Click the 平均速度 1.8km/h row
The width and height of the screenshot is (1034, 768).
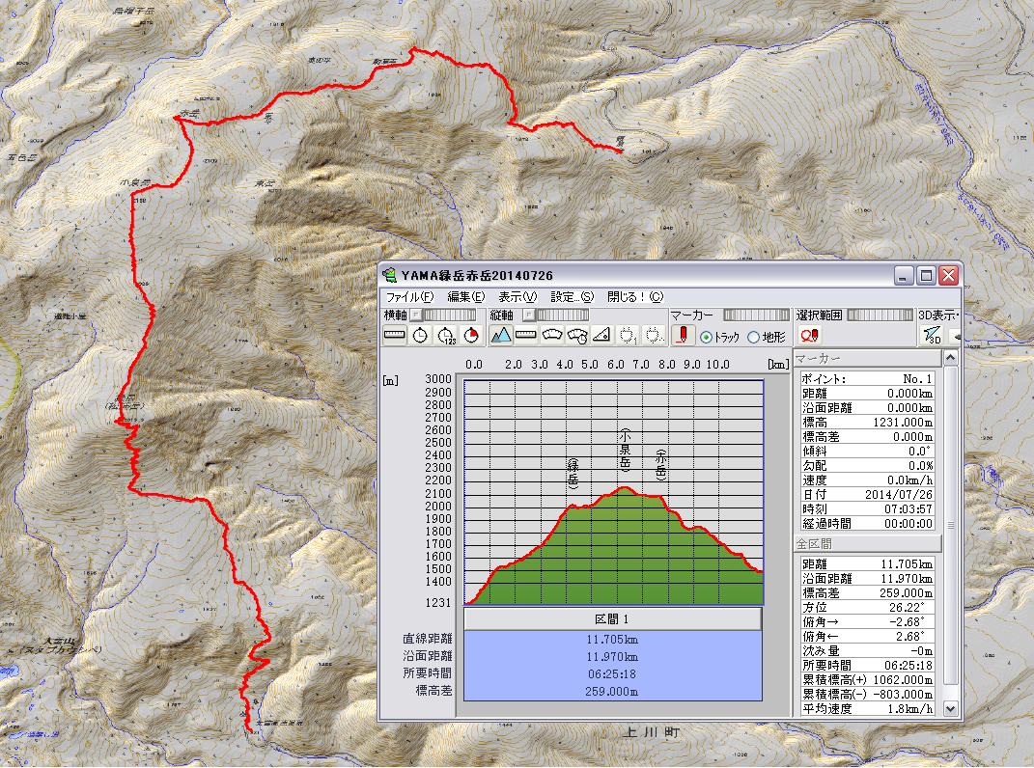pyautogui.click(x=867, y=709)
